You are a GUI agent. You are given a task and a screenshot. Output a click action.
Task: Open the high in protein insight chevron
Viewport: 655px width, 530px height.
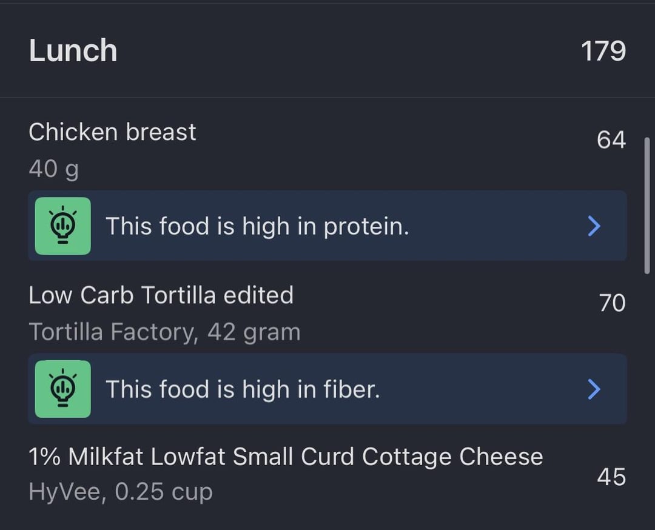pyautogui.click(x=594, y=226)
